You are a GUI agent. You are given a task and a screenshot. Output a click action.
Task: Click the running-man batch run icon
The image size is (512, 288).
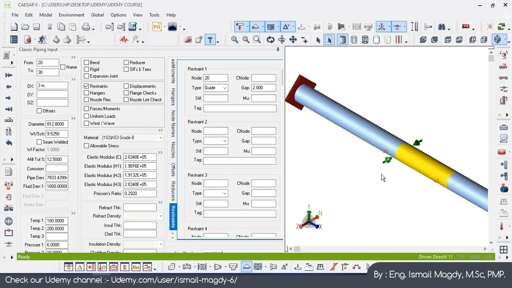click(x=42, y=40)
